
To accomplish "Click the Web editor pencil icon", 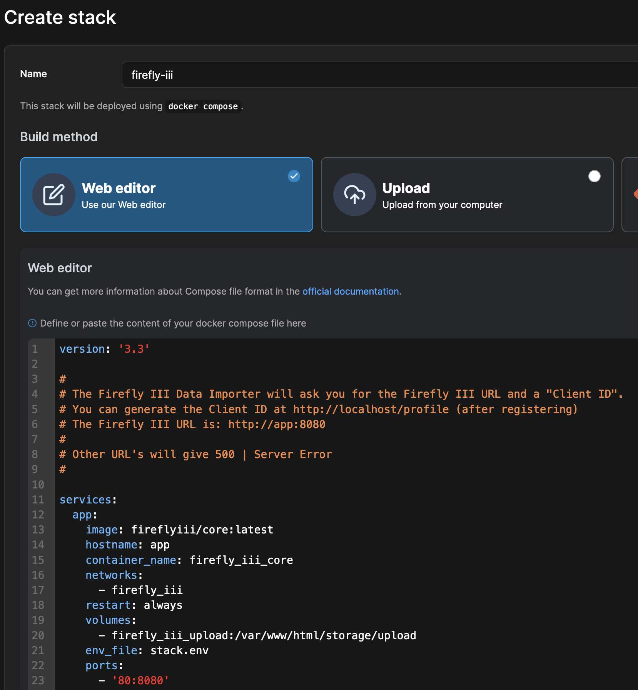I will (53, 195).
